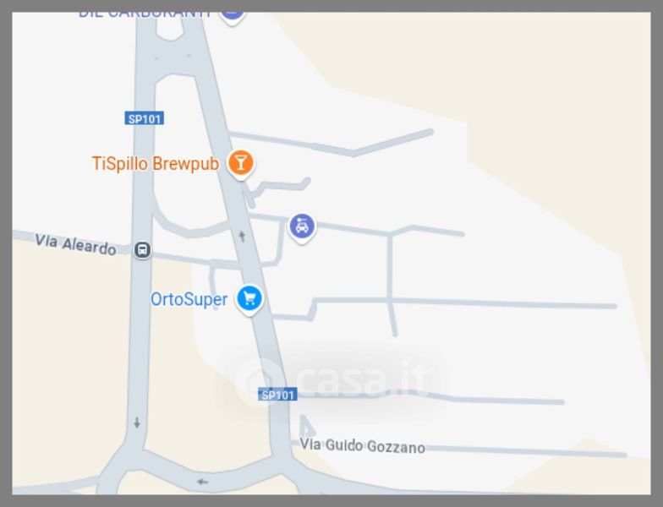Open the TiSpillo Brewpub place label
The height and width of the screenshot is (507, 663).
(x=156, y=164)
